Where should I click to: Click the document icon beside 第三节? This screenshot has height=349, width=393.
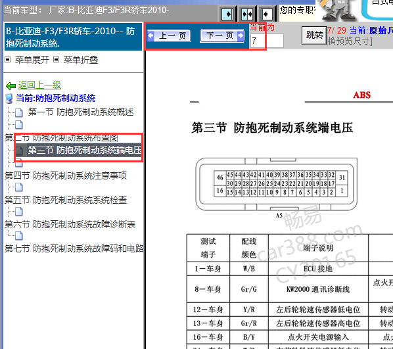[19, 151]
